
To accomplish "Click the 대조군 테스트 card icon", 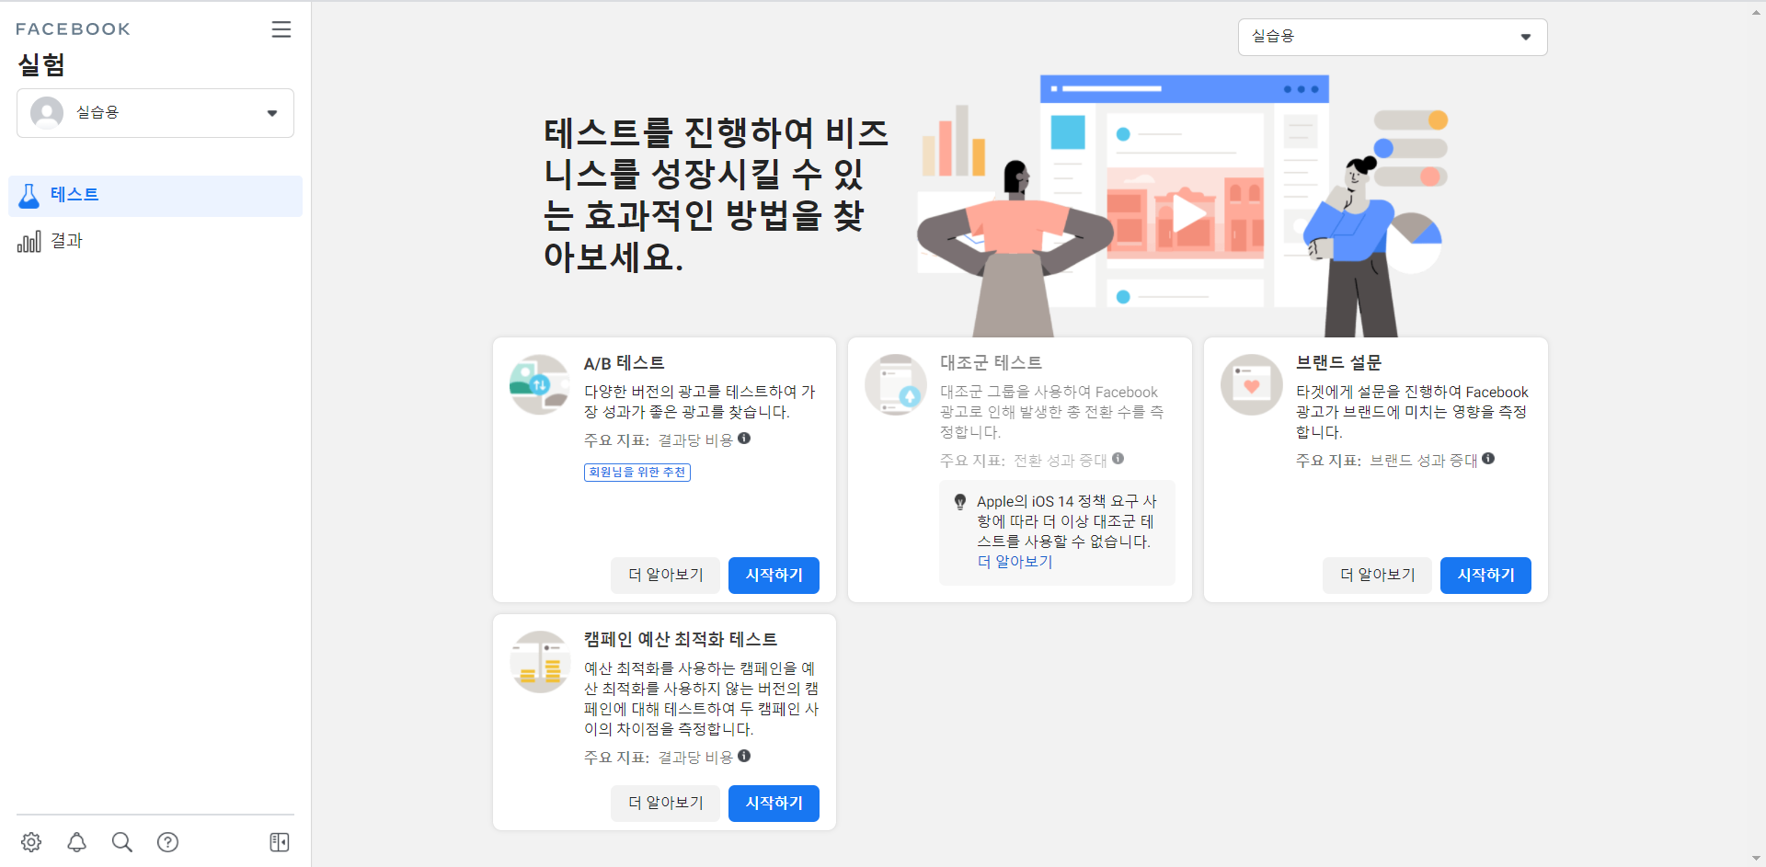I will 896,384.
